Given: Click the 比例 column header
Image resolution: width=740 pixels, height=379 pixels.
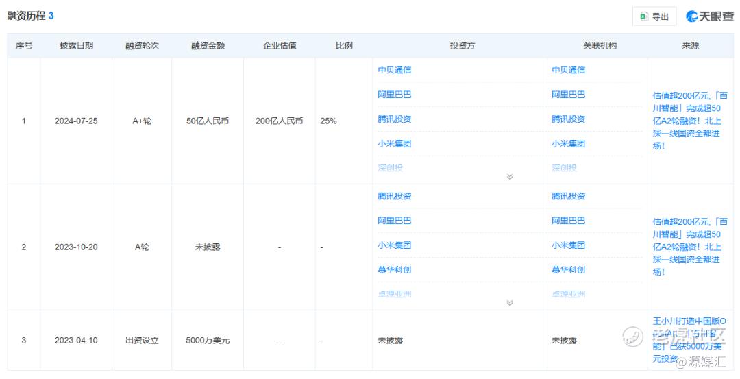Looking at the screenshot, I should [x=344, y=46].
